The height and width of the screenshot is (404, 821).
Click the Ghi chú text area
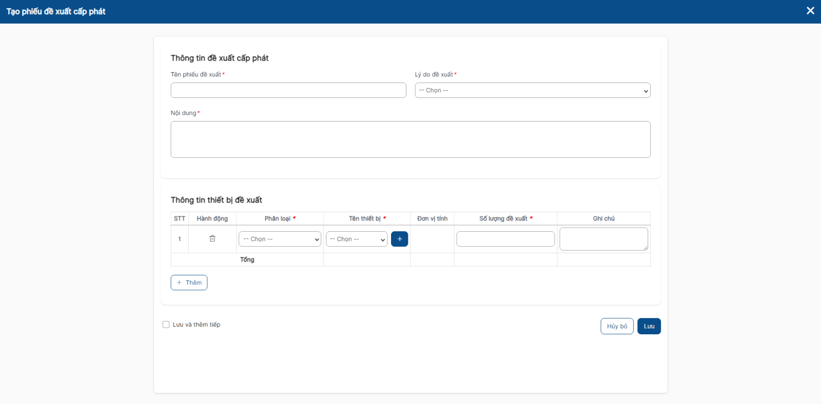click(x=604, y=239)
